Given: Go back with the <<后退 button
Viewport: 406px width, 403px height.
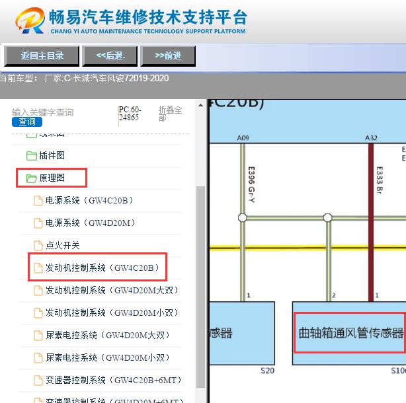Looking at the screenshot, I should click(x=110, y=56).
